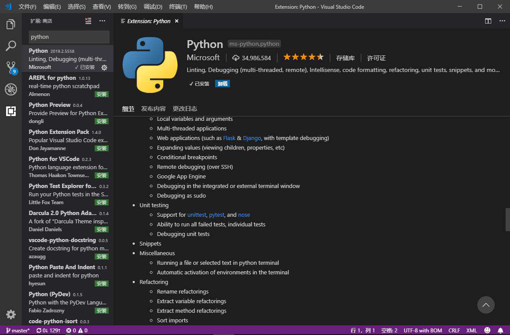Install Python Preview extension

(x=102, y=121)
